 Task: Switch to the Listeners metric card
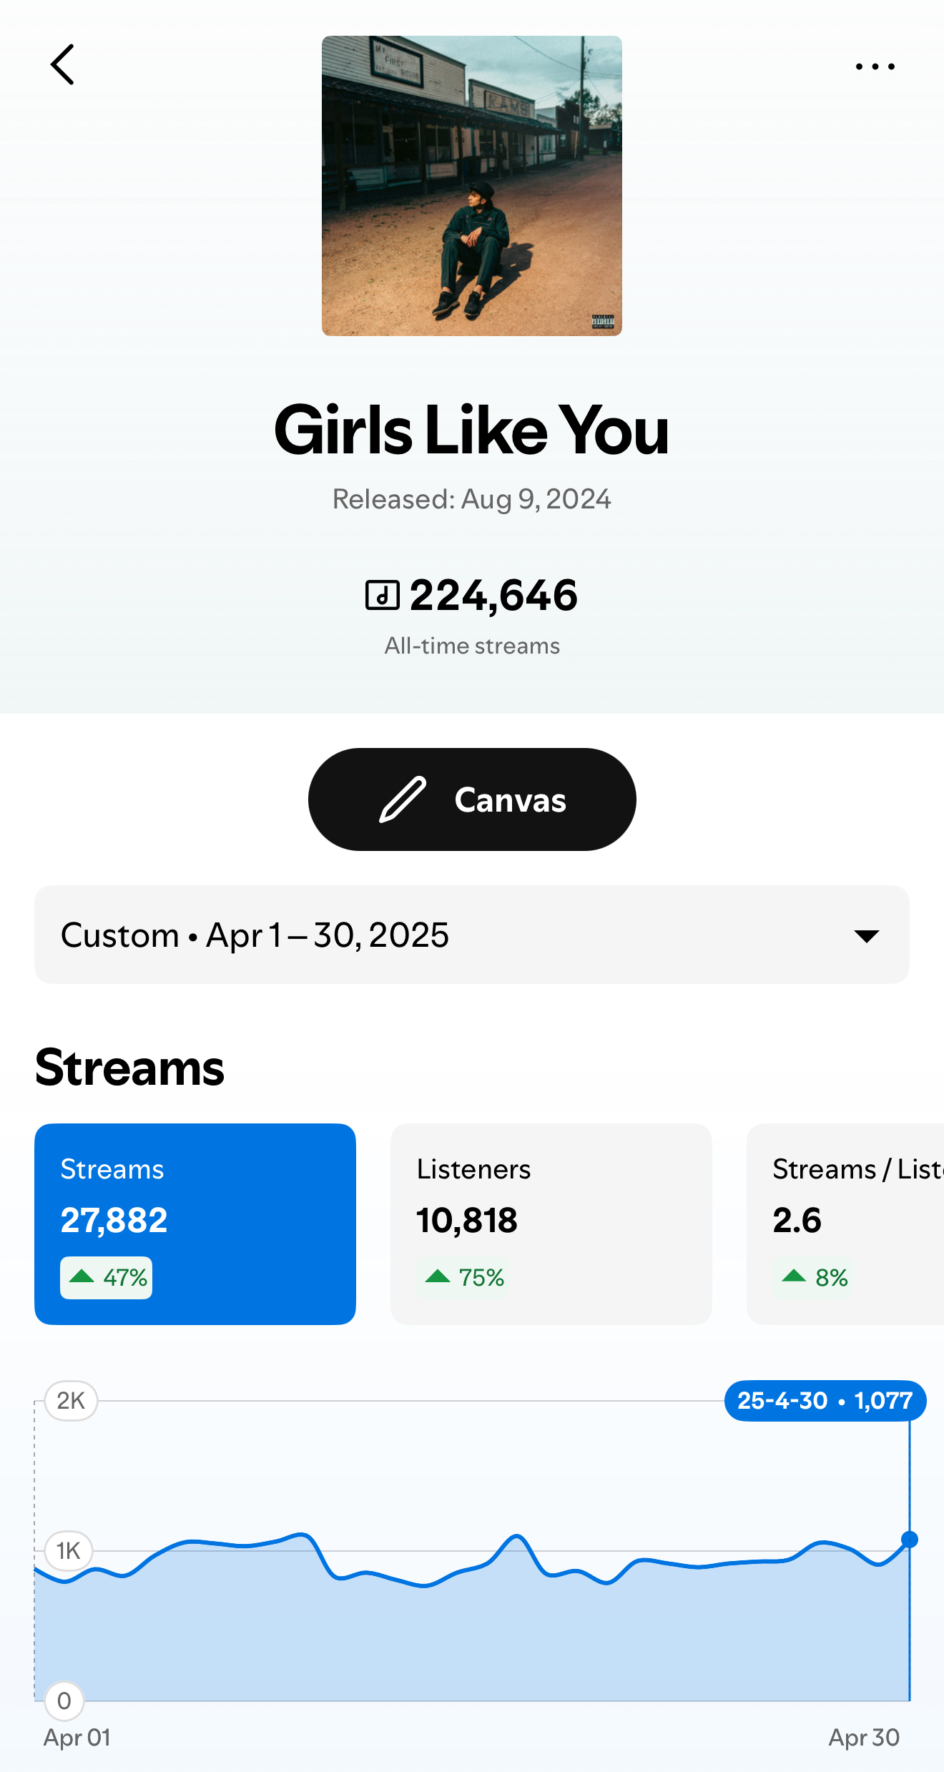[551, 1224]
